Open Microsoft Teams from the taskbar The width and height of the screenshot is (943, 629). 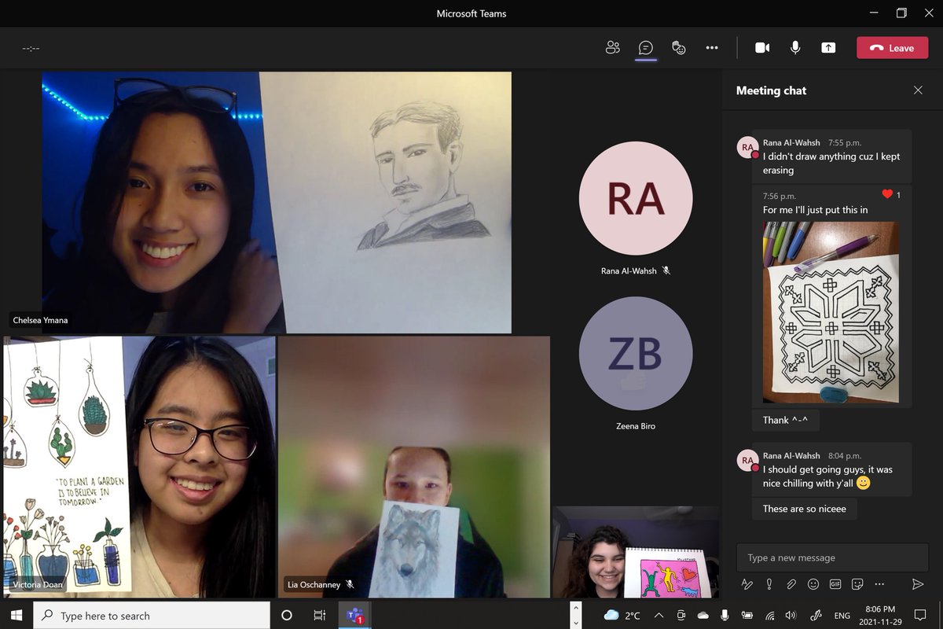354,616
